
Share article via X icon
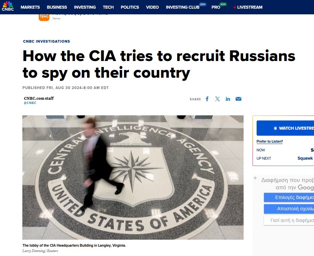point(218,99)
